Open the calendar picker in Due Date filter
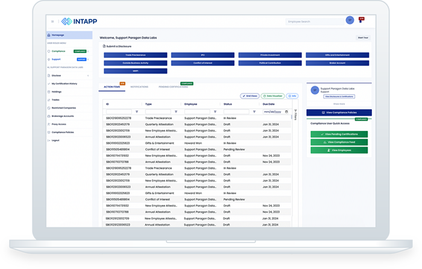 click(287, 112)
